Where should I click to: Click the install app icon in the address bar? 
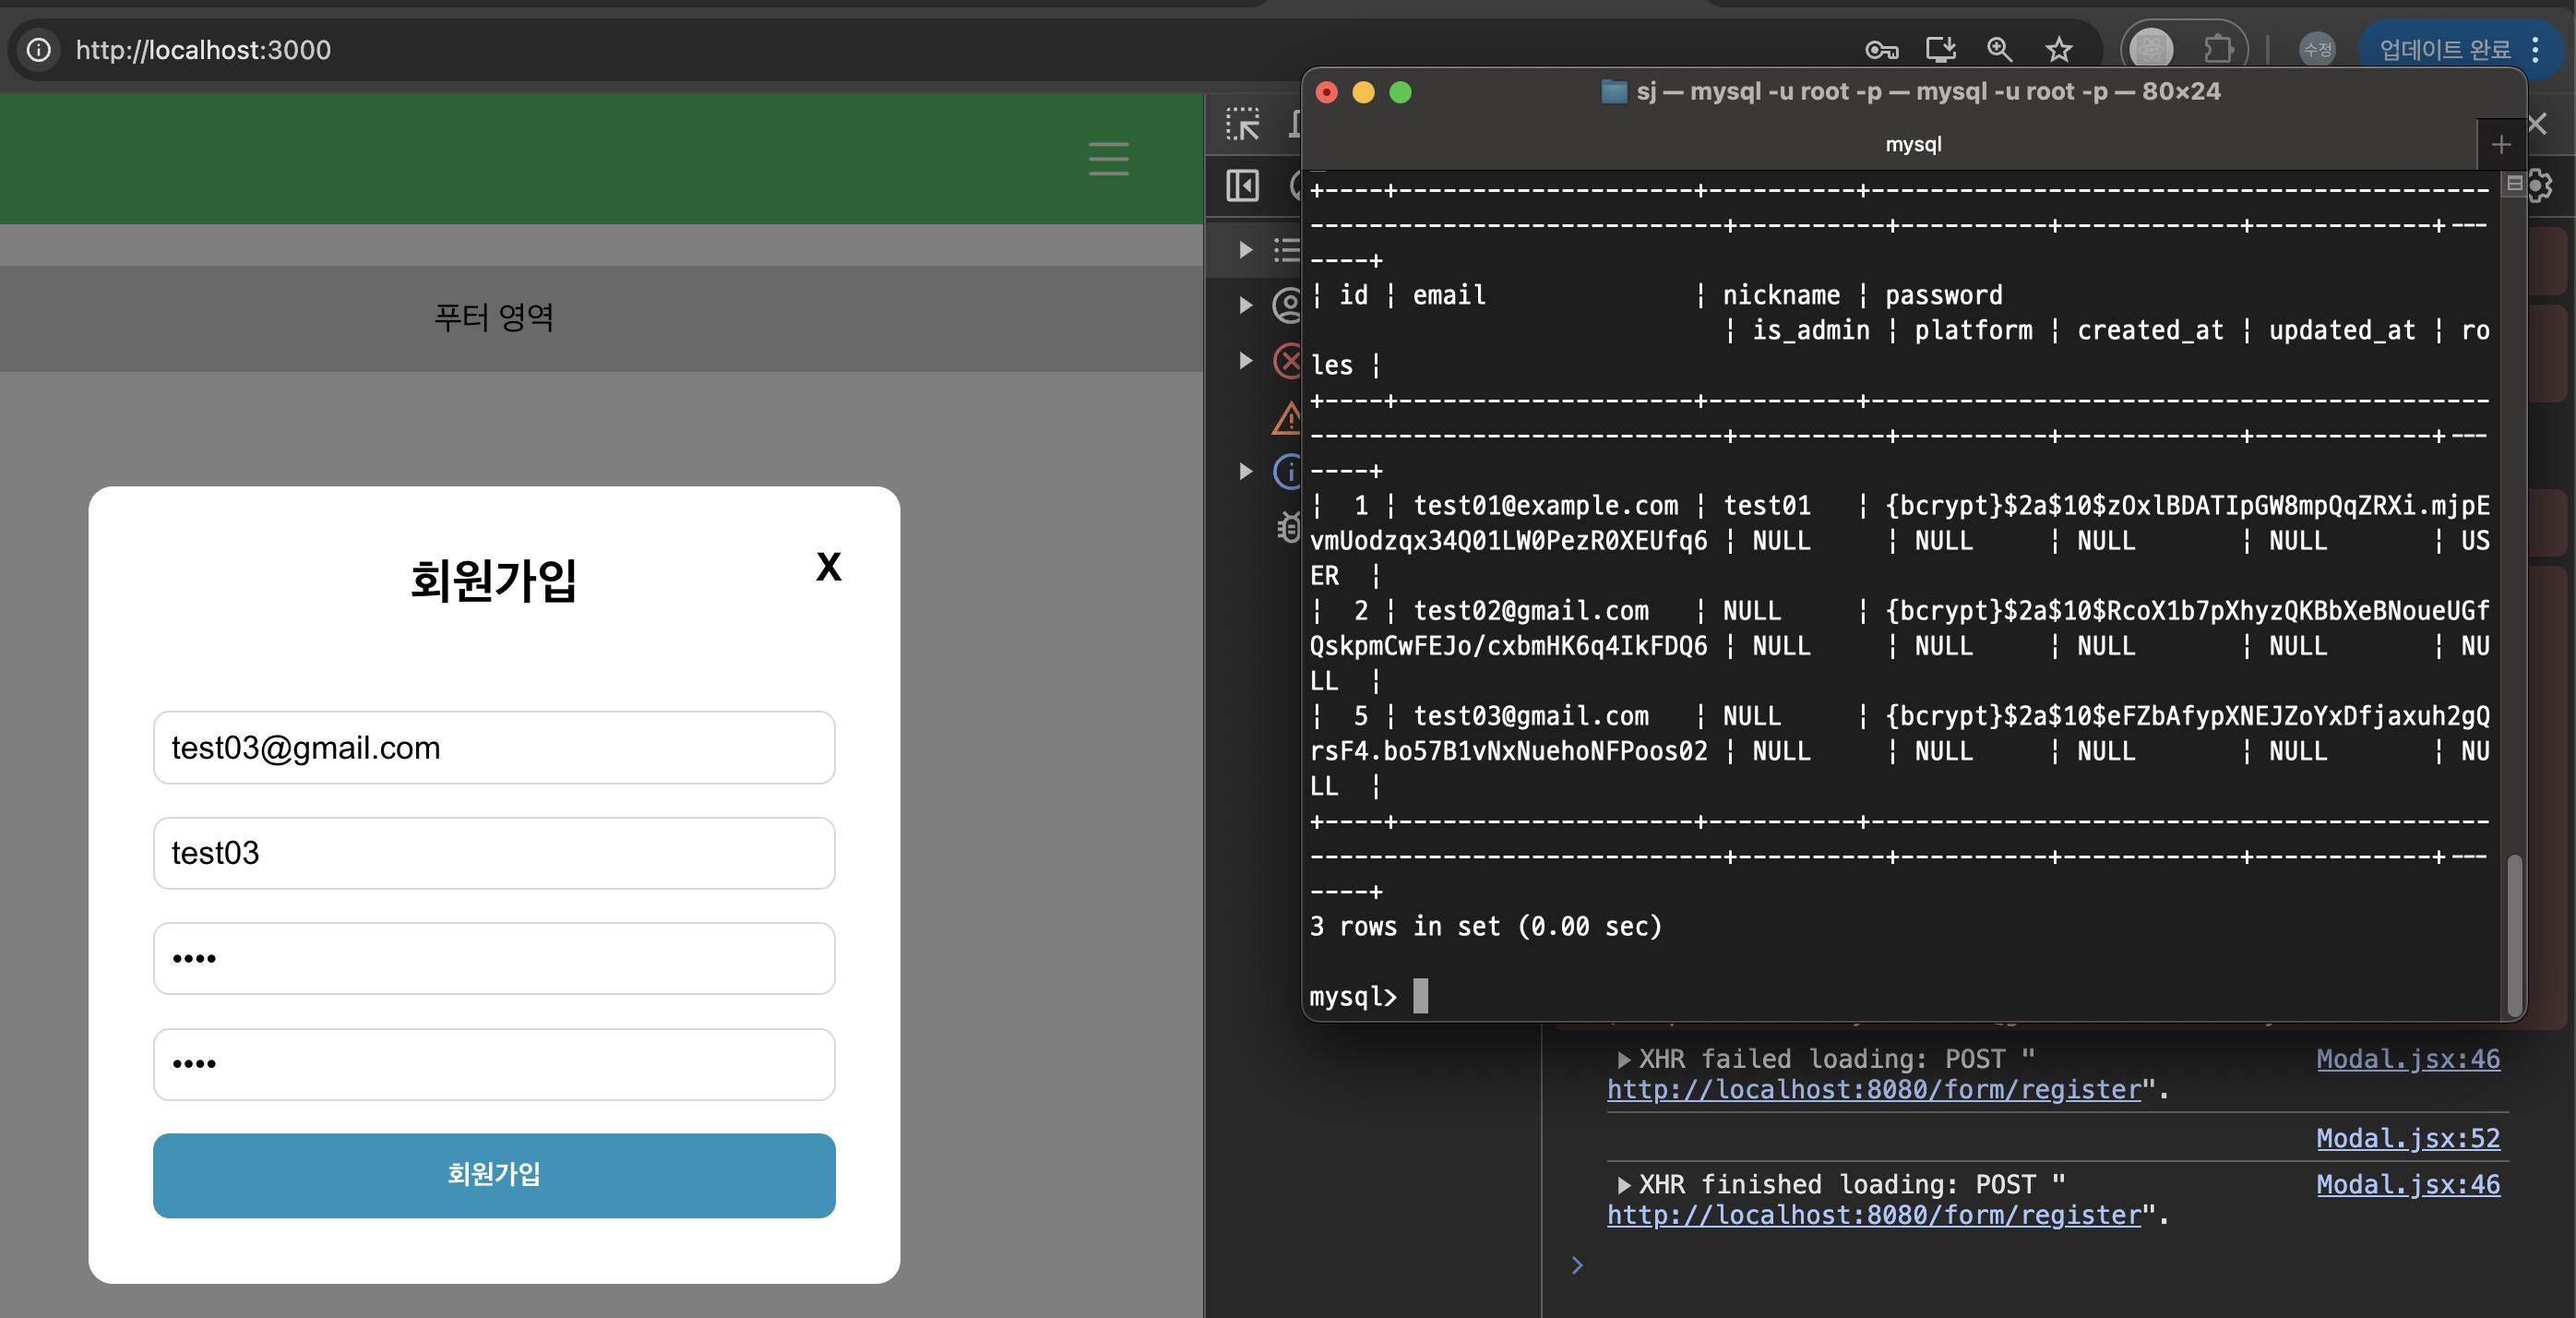pyautogui.click(x=1940, y=49)
